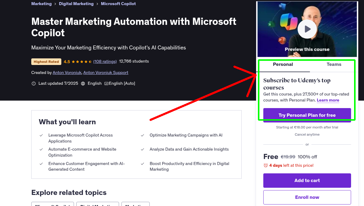Click the '100% off' discount text

[307, 157]
